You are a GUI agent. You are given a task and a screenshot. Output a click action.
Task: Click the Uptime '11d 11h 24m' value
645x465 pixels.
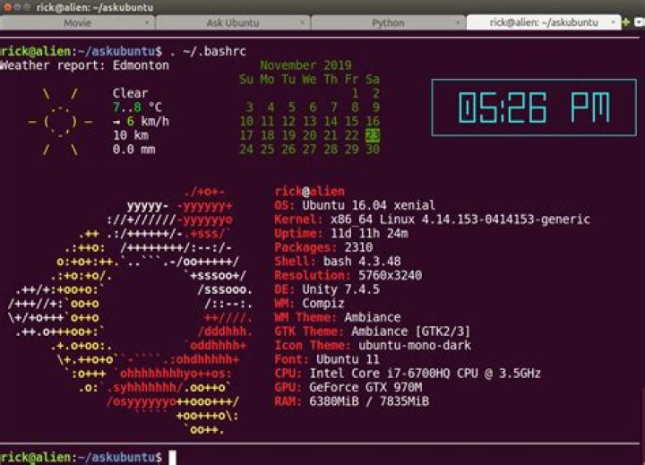coord(369,233)
